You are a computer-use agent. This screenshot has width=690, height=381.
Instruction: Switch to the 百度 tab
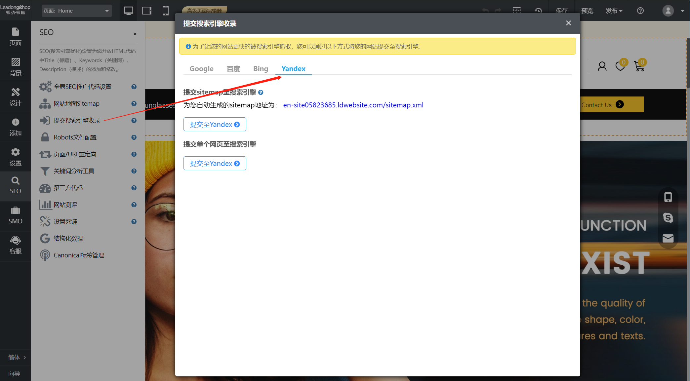[233, 69]
